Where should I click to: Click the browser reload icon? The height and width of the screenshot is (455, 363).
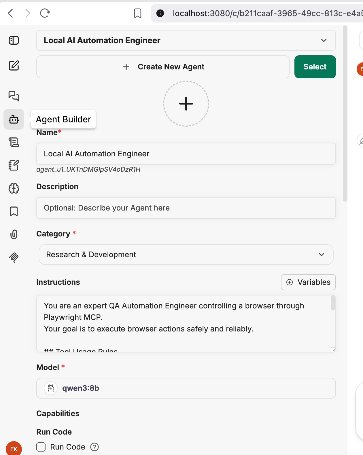pyautogui.click(x=45, y=13)
